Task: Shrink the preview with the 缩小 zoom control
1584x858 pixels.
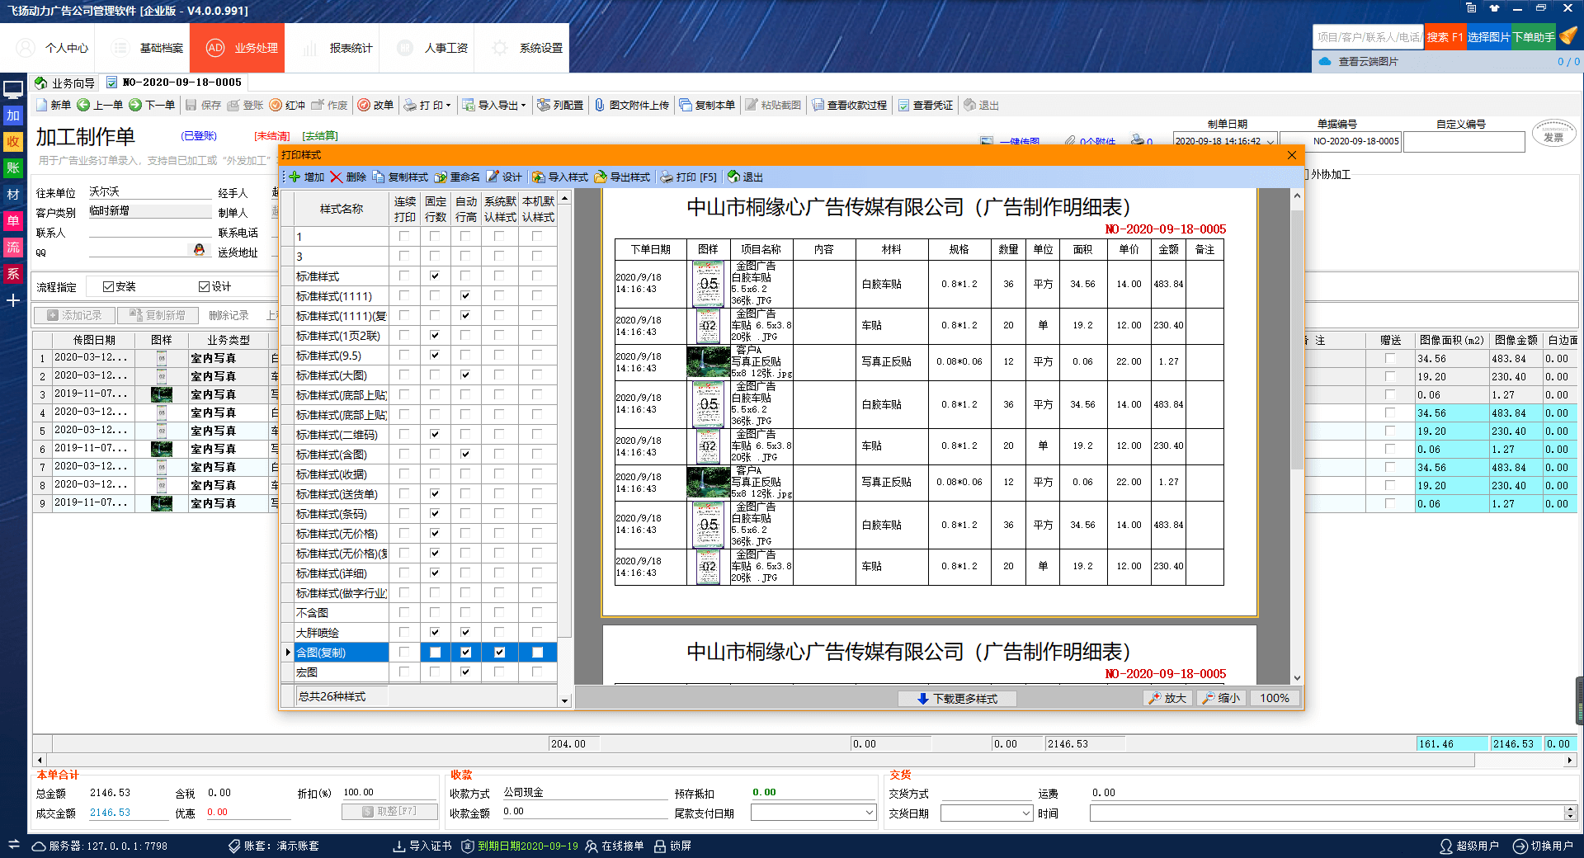Action: pos(1221,697)
